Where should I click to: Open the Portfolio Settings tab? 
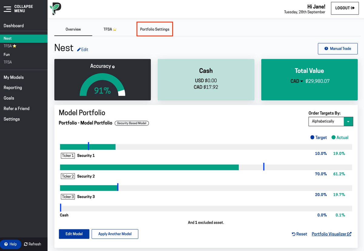click(155, 29)
